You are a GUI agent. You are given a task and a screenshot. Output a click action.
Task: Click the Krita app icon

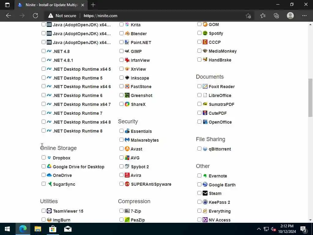pos(127,24)
